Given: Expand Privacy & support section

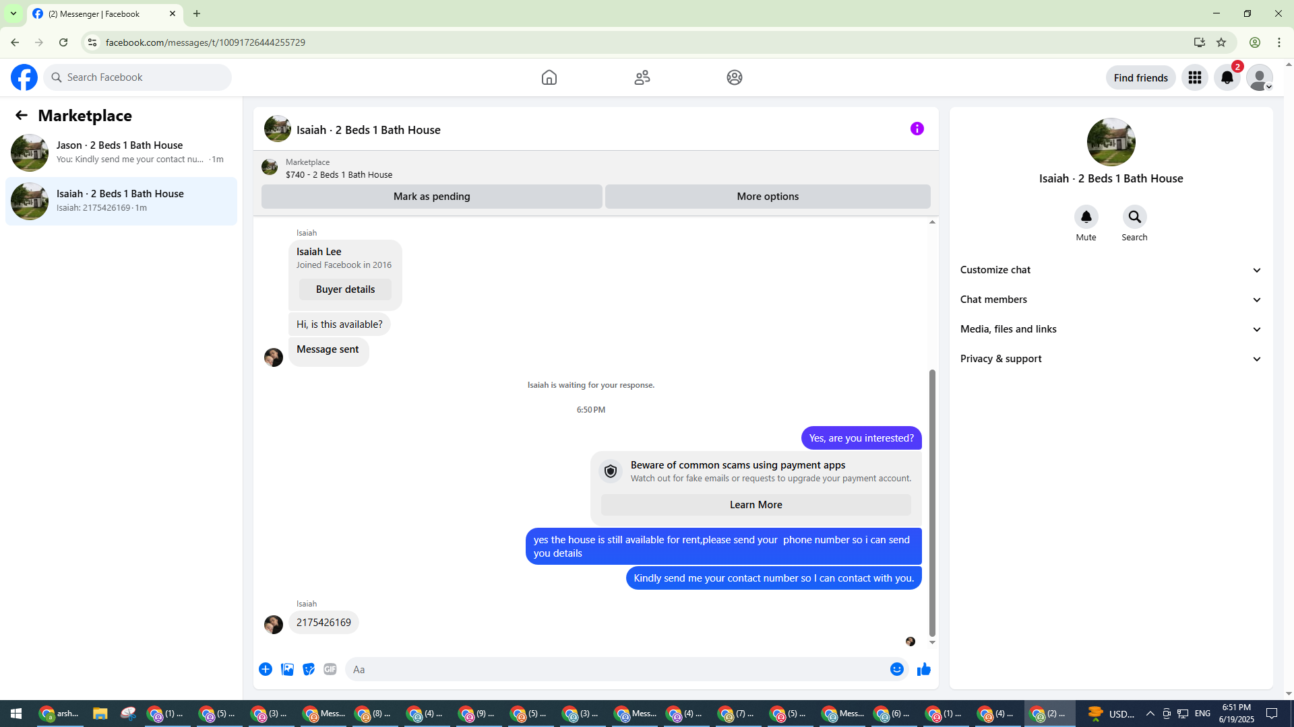Looking at the screenshot, I should pos(1111,359).
